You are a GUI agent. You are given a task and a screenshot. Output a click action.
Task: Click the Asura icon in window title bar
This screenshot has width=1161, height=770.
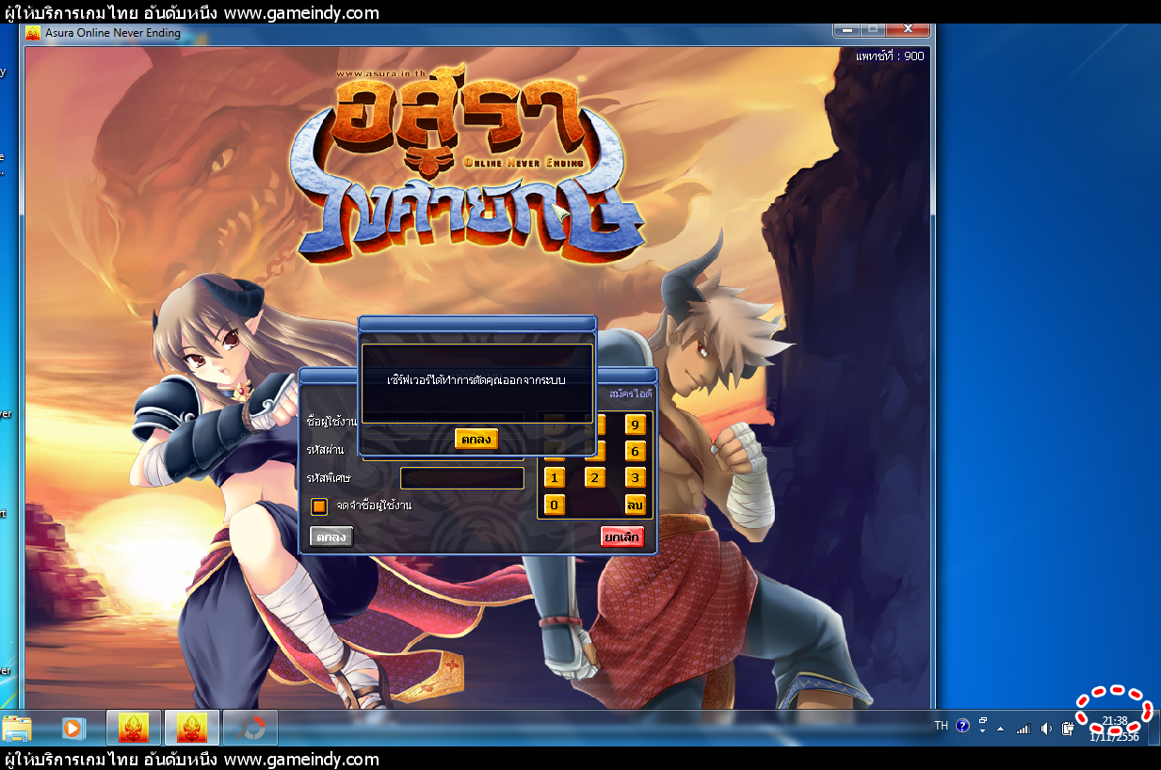[34, 34]
